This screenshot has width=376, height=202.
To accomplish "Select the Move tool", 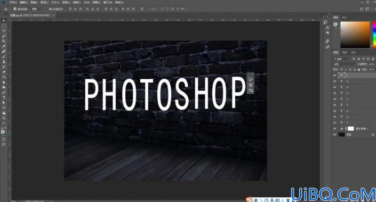I will (4, 21).
